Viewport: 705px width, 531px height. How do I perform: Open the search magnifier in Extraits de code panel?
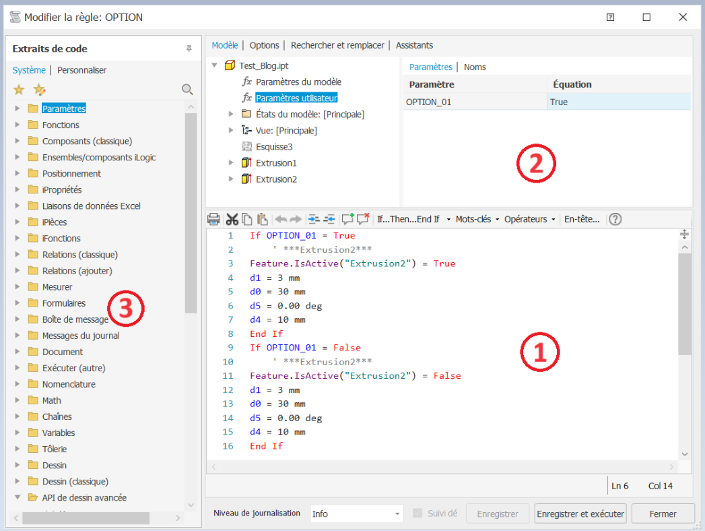[x=187, y=89]
